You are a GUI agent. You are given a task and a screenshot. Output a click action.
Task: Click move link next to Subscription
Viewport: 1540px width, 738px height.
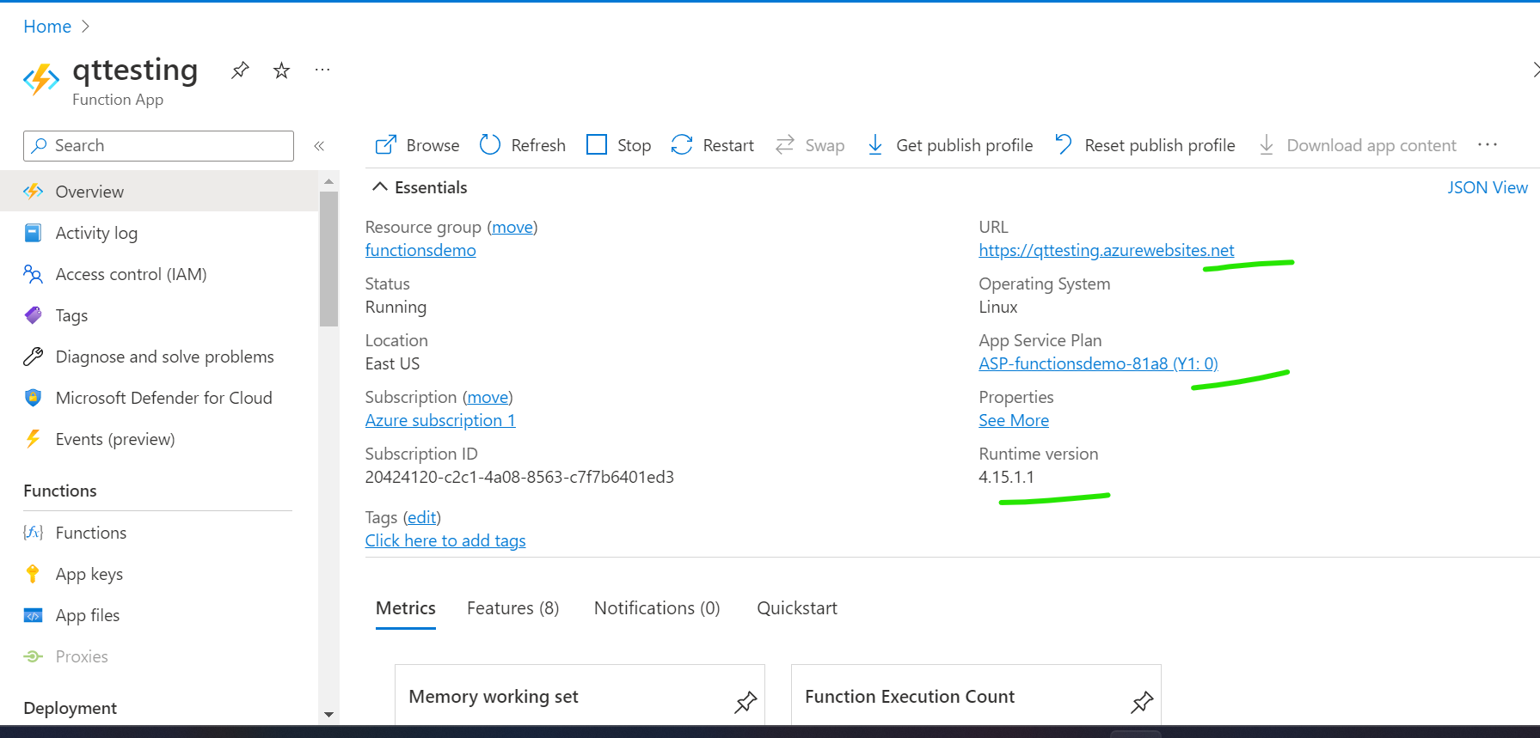click(488, 397)
